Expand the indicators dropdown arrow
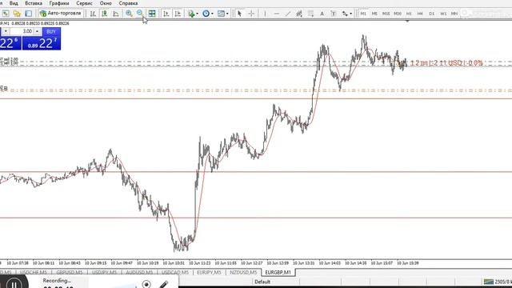Image resolution: width=512 pixels, height=288 pixels. tap(197, 14)
